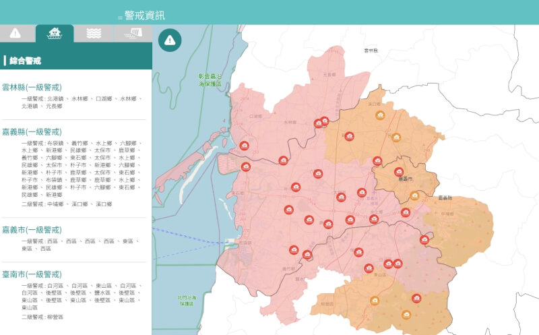Click red flood marker in southern orange zone

coord(416,298)
